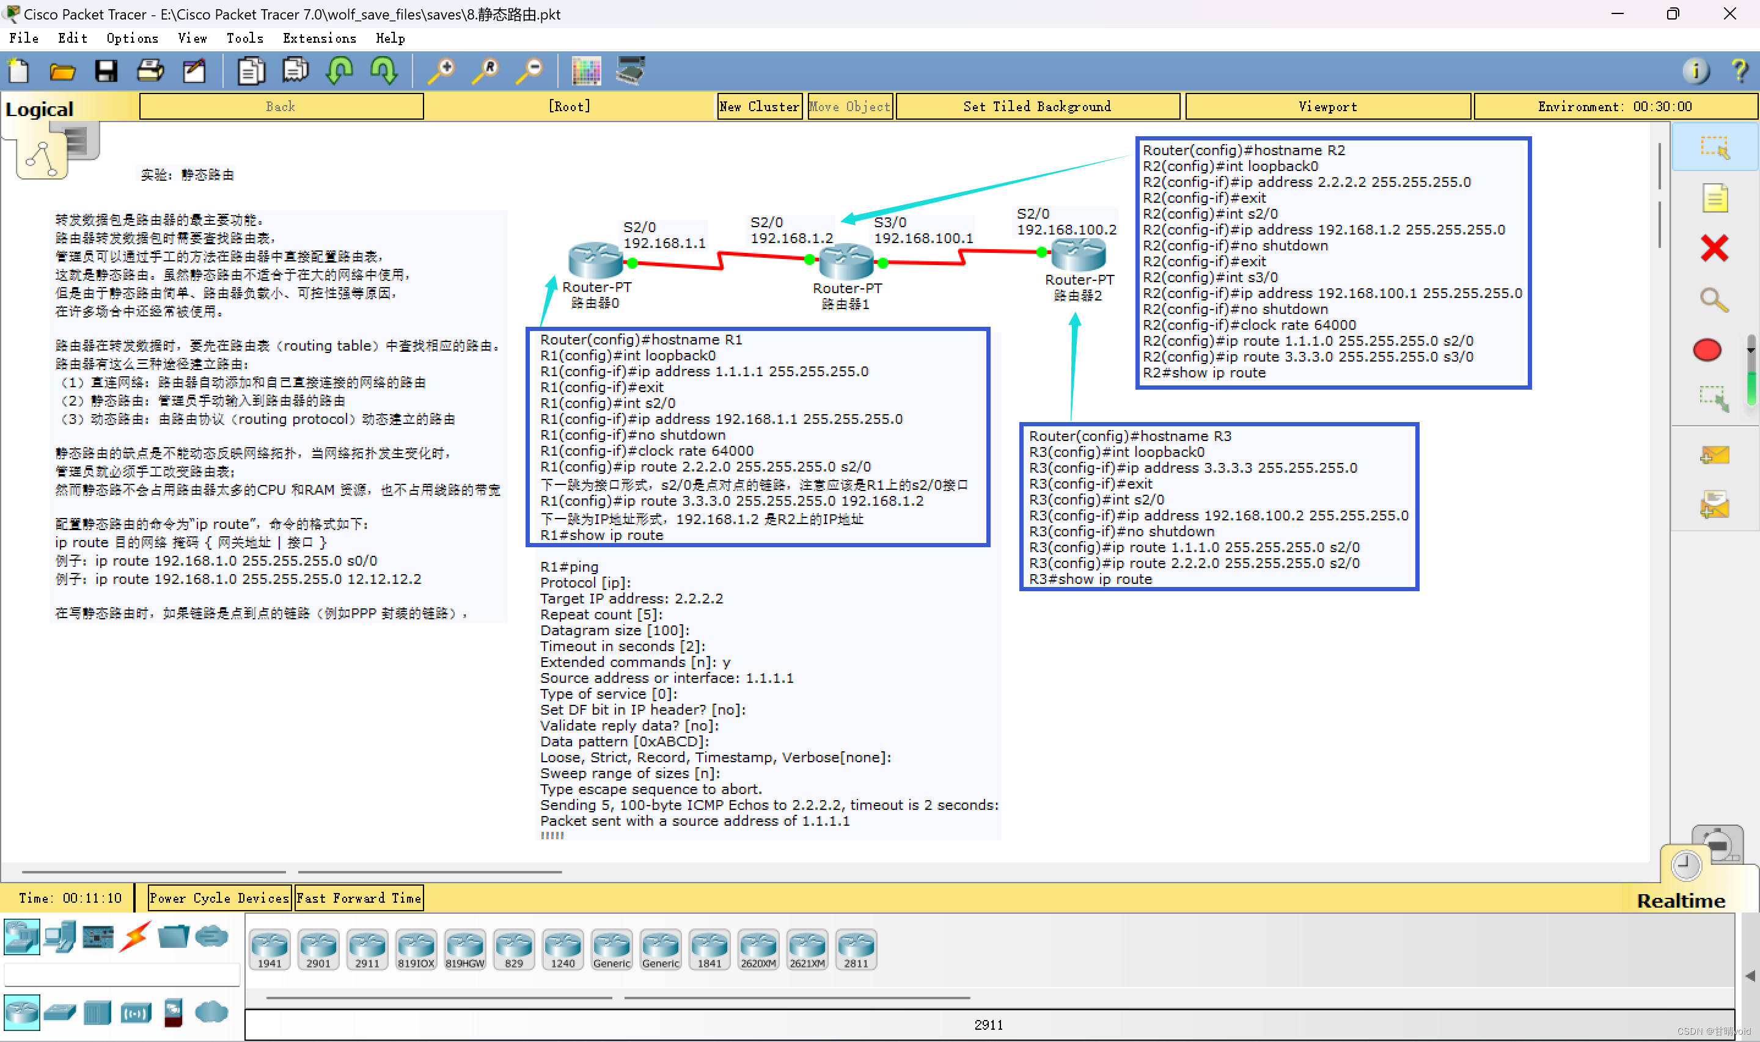The height and width of the screenshot is (1042, 1760).
Task: Select the Network Devices category icon
Action: click(22, 937)
